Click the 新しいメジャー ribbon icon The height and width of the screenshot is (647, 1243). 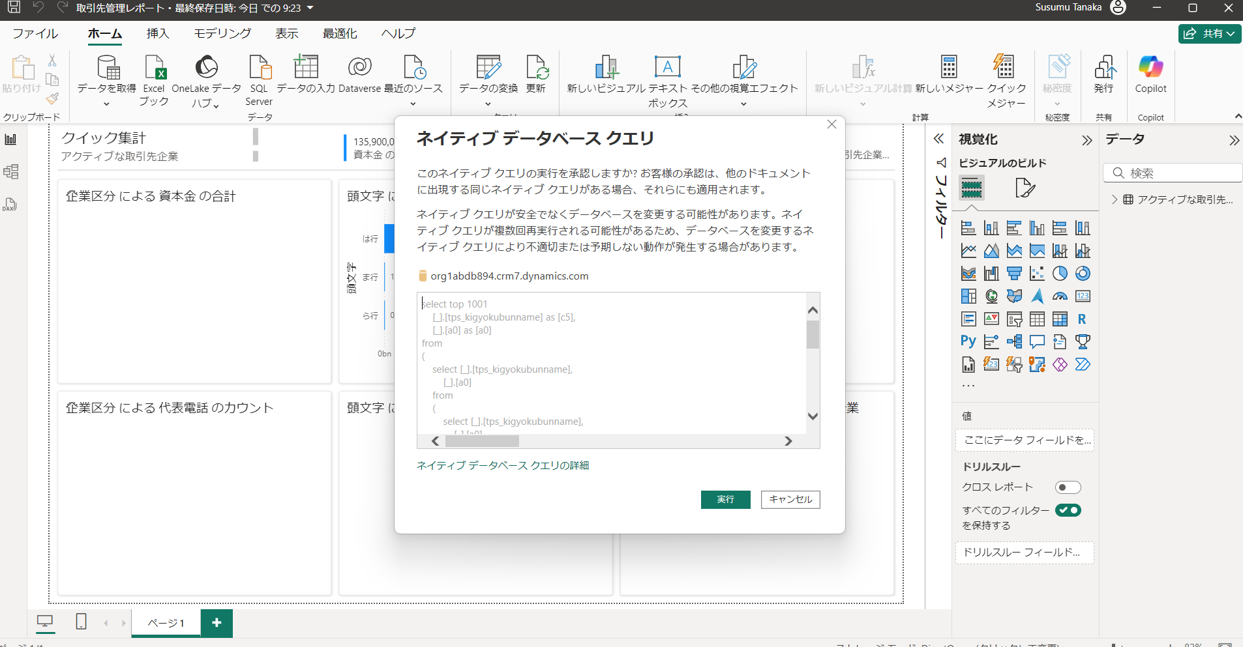(x=949, y=67)
